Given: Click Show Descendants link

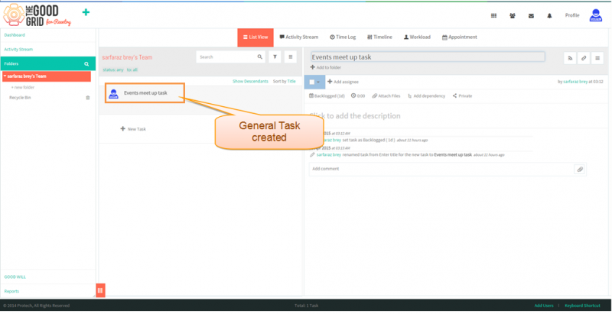Looking at the screenshot, I should tap(250, 82).
